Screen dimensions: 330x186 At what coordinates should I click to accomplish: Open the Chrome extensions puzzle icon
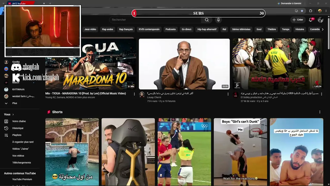pos(311,11)
